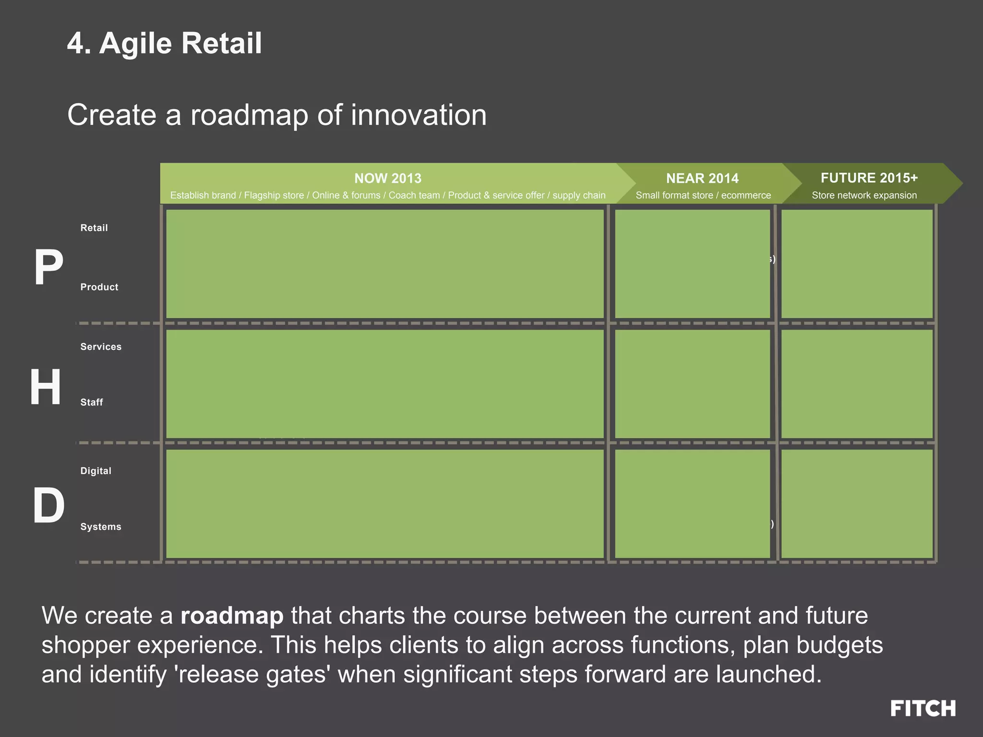Click the large letter P
This screenshot has width=983, height=737.
coord(48,267)
